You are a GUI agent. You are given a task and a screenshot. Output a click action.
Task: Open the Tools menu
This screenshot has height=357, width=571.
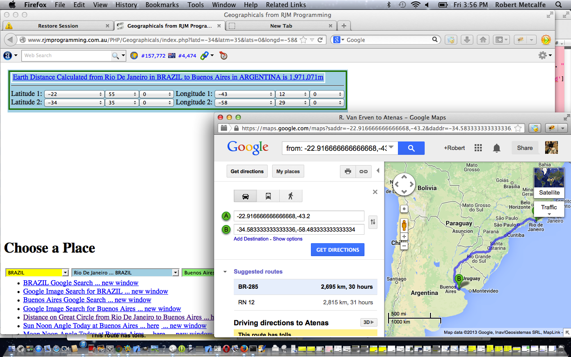[195, 5]
